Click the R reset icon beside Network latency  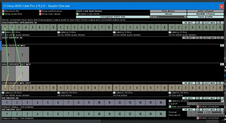[222, 101]
